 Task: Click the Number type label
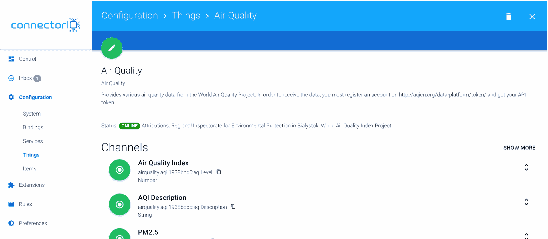[x=147, y=180]
